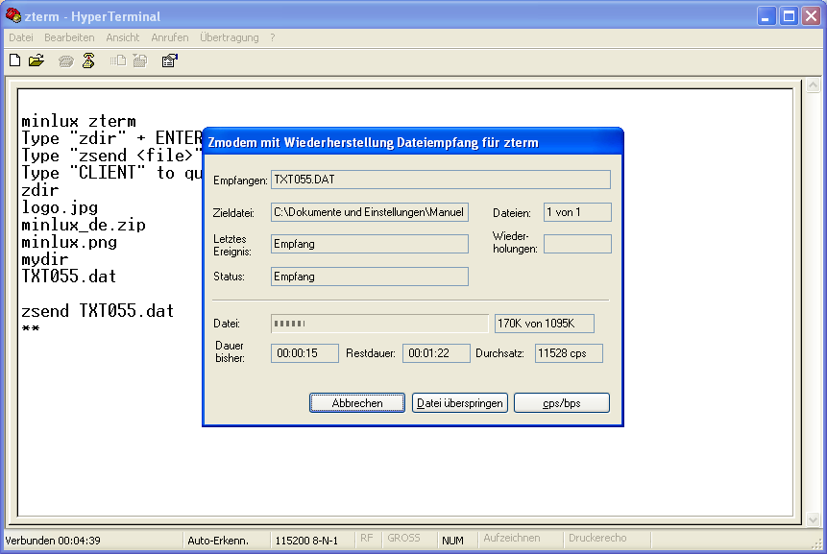Click minlux.png in terminal listing
This screenshot has height=554, width=827.
[x=69, y=242]
